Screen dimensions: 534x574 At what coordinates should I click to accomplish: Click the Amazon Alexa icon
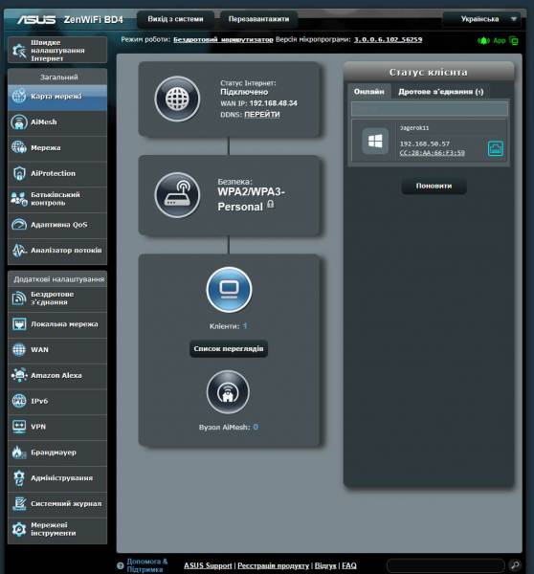(x=19, y=375)
